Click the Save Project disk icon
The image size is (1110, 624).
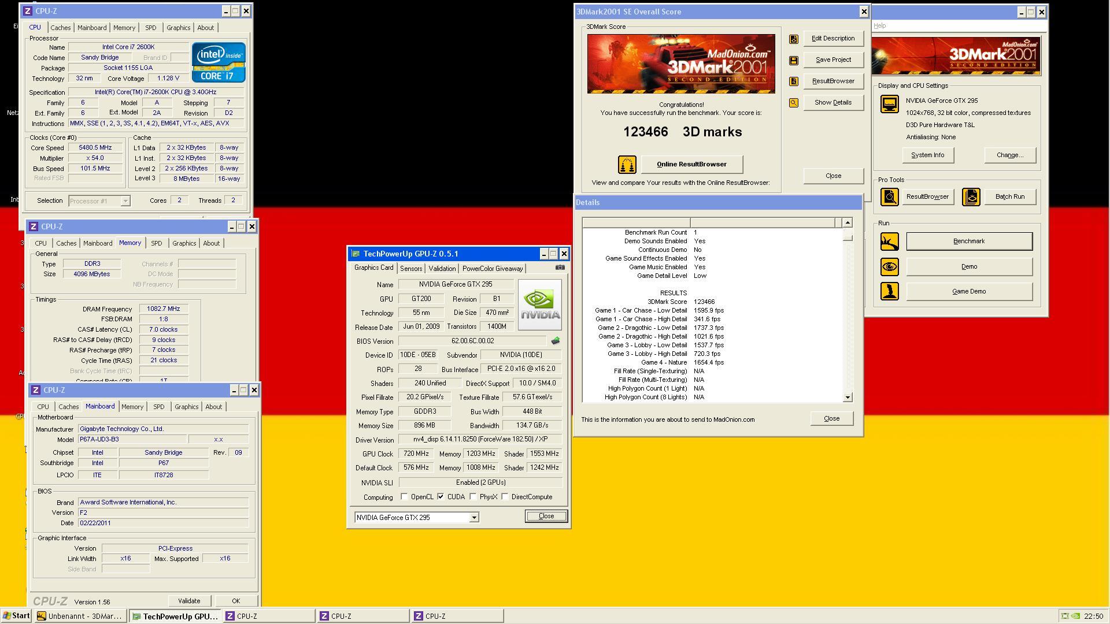(793, 61)
